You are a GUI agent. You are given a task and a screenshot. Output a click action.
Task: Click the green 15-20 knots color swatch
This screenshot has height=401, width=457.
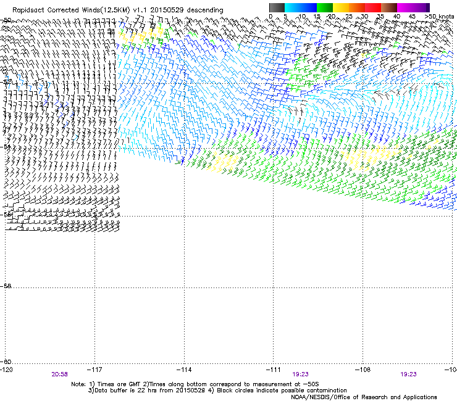325,7
